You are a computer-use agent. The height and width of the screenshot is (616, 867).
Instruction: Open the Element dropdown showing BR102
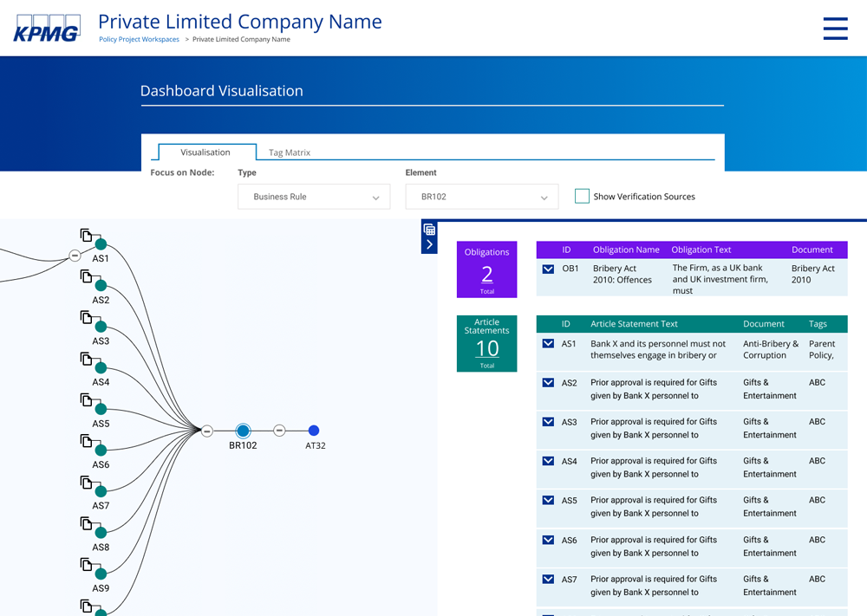tap(481, 197)
